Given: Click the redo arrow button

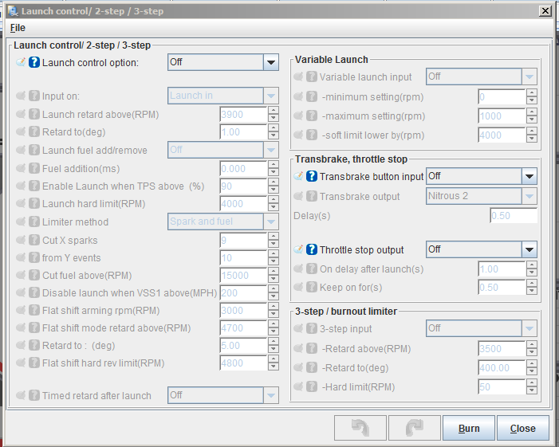Looking at the screenshot, I should [415, 428].
